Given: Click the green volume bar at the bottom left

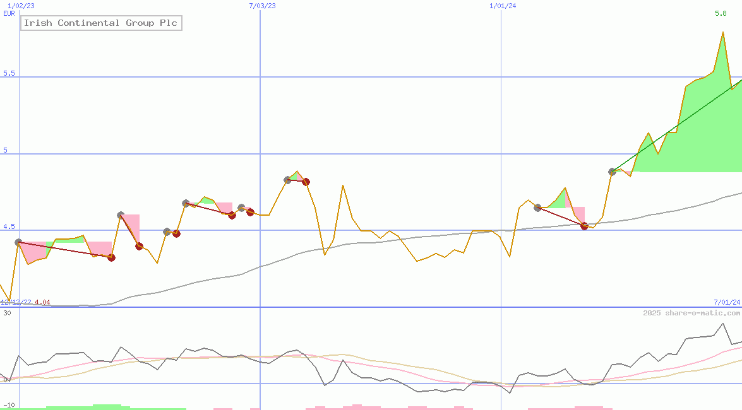Looking at the screenshot, I should (x=107, y=407).
